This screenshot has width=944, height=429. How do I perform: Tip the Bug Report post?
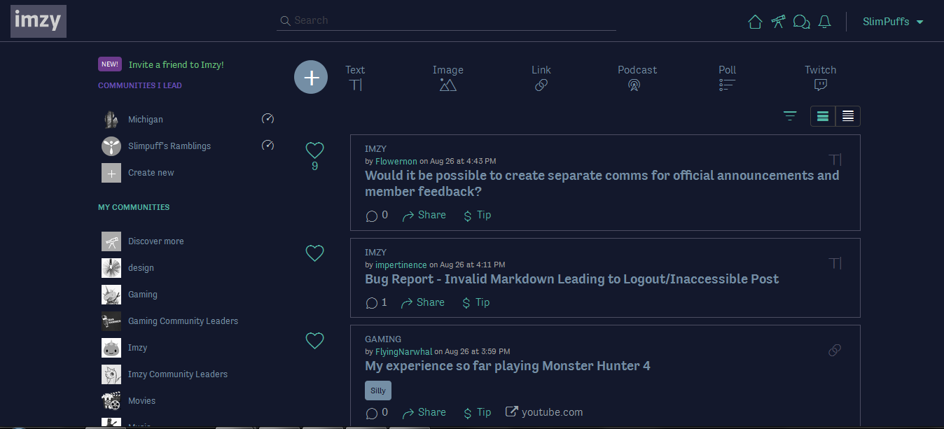coord(476,303)
